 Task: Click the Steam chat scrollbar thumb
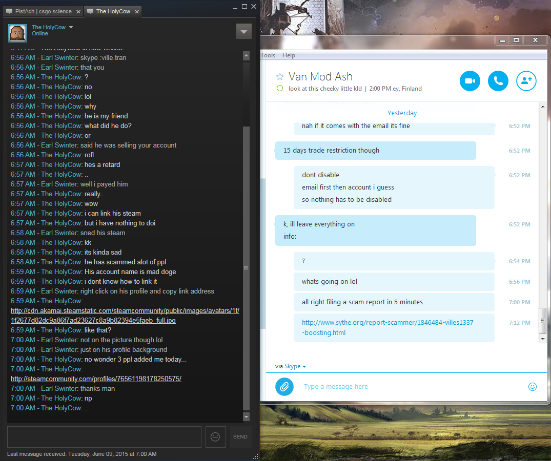click(247, 268)
